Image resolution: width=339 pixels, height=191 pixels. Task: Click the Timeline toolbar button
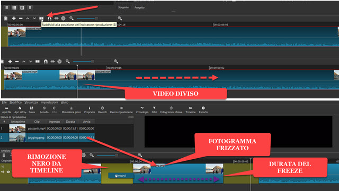pos(191,110)
